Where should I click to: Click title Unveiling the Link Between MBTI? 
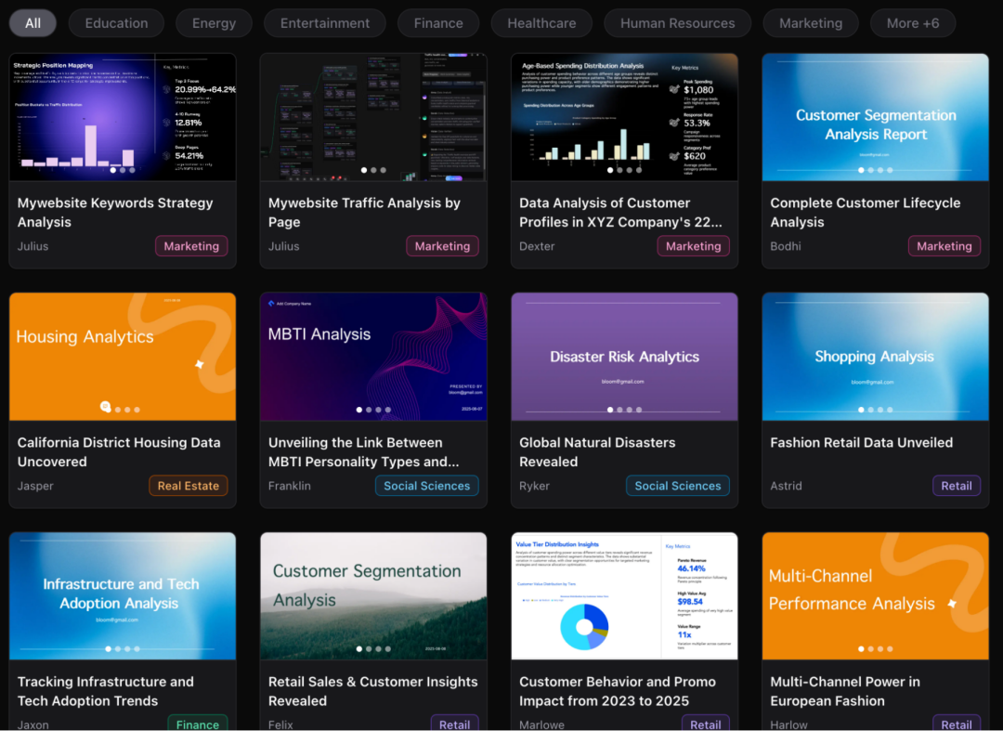(x=363, y=451)
